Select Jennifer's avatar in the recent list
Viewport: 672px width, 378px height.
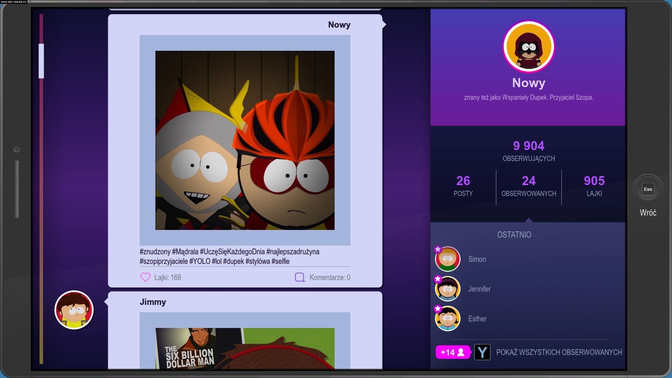pos(448,289)
